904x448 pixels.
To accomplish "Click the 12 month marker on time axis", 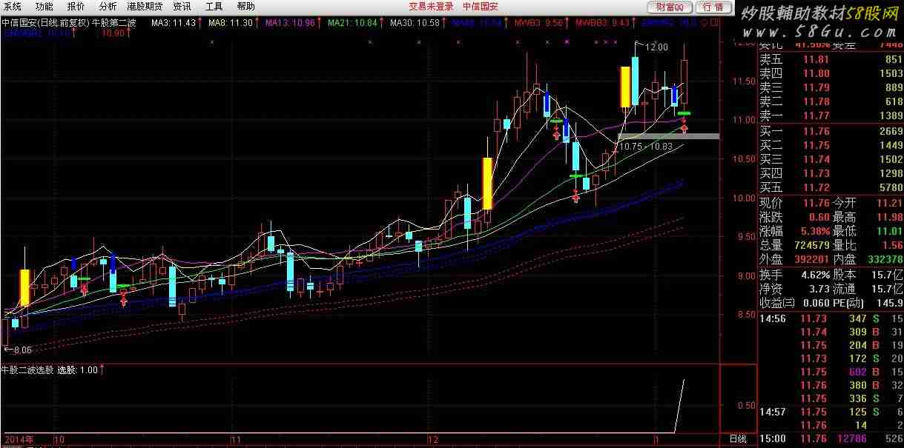I will 433,440.
